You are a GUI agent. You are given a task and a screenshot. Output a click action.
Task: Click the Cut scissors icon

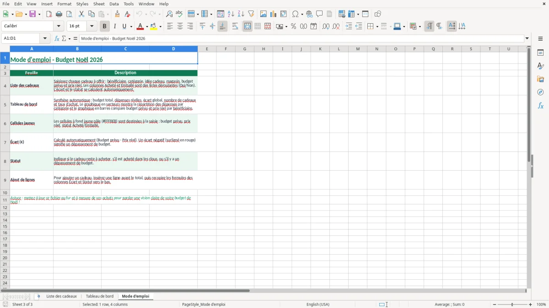pos(81,14)
